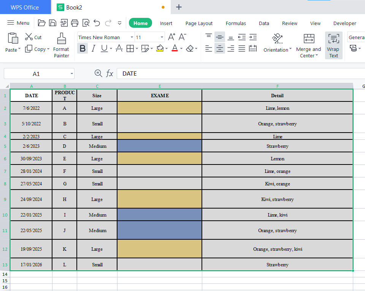Click the Undo button
This screenshot has height=291, width=365.
(97, 23)
